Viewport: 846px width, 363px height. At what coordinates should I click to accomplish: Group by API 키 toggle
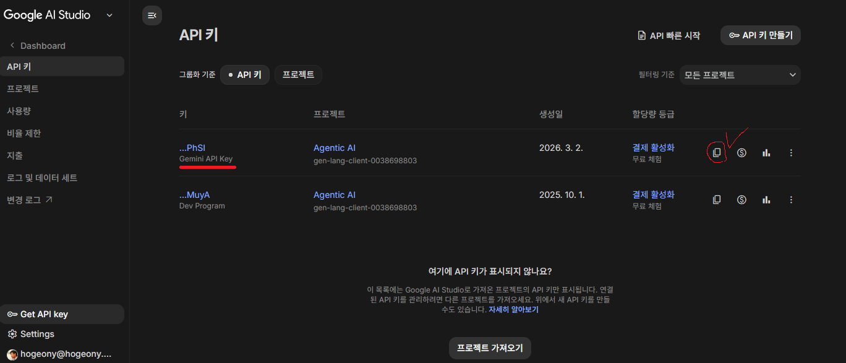pos(245,75)
